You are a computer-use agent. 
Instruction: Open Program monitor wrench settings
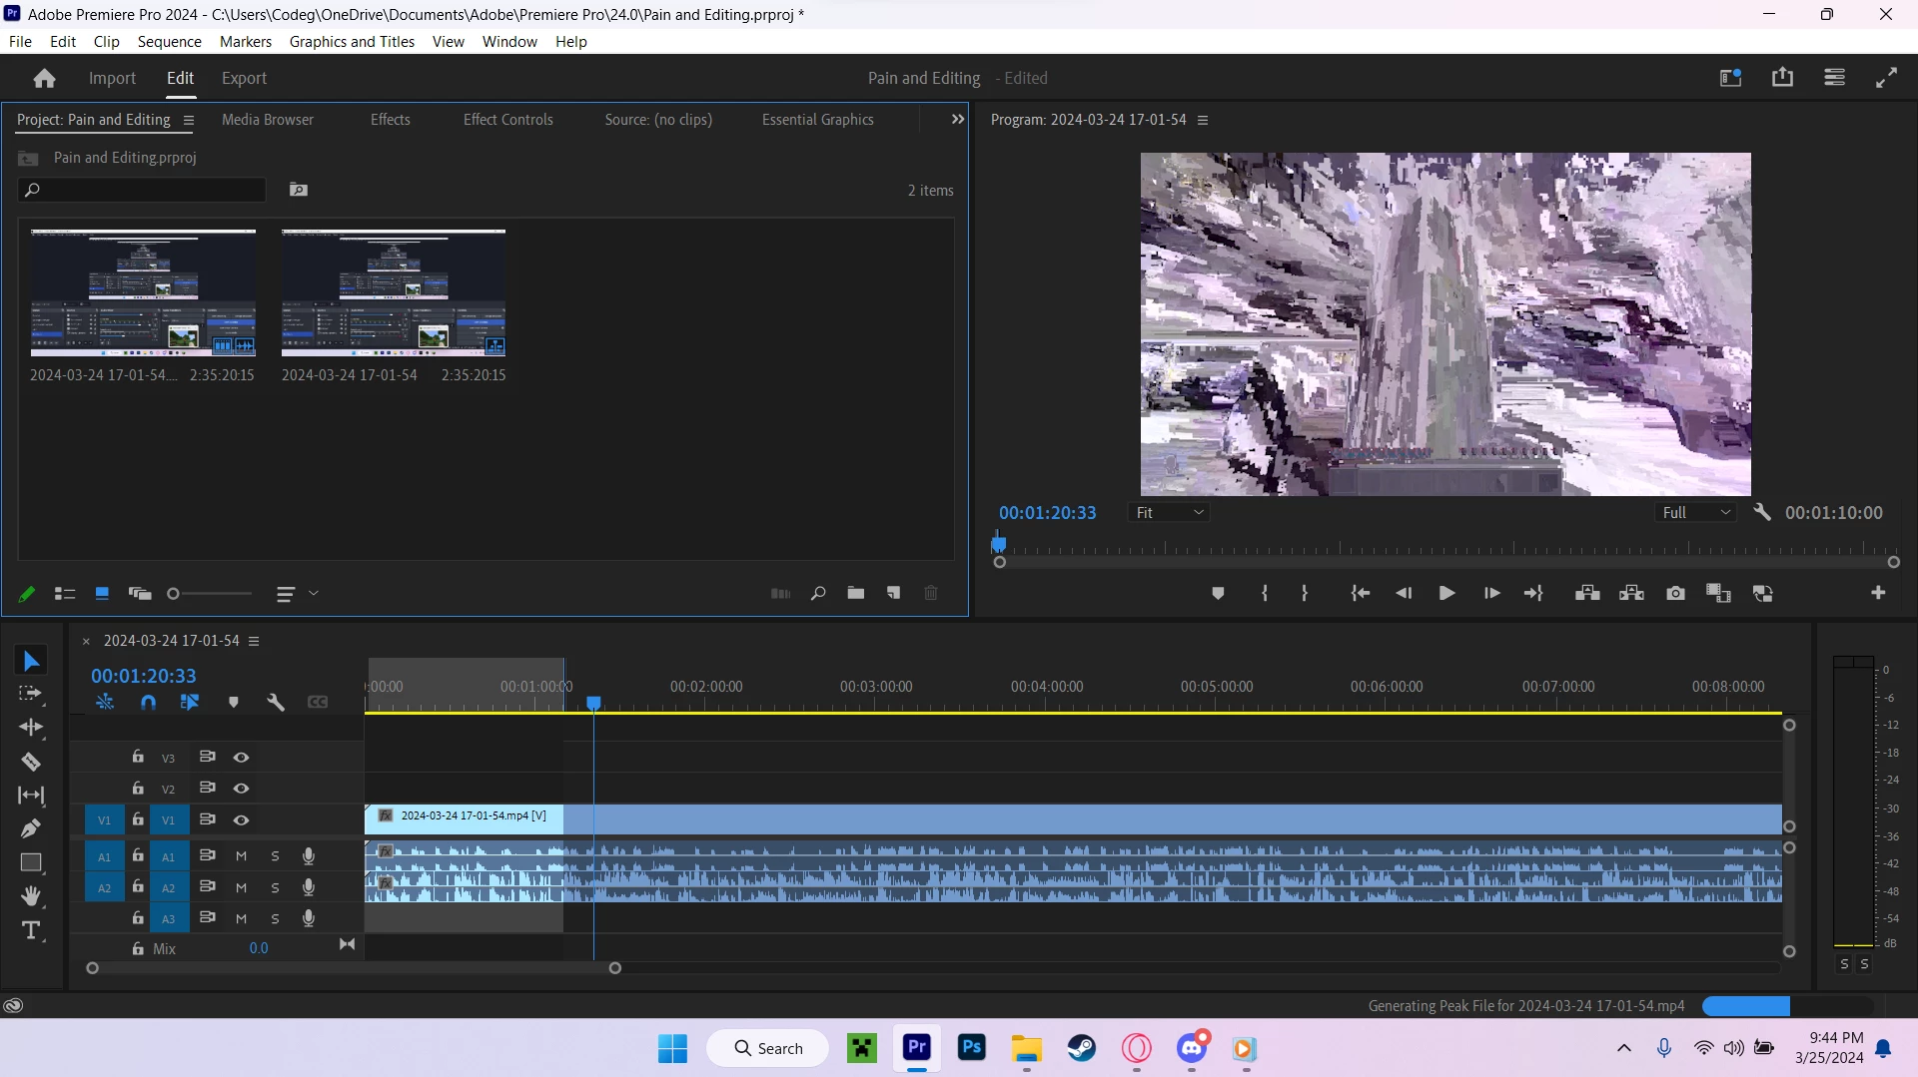[1762, 512]
